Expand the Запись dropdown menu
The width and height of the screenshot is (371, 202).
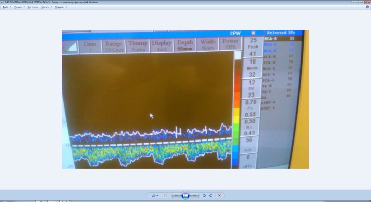tap(47, 7)
